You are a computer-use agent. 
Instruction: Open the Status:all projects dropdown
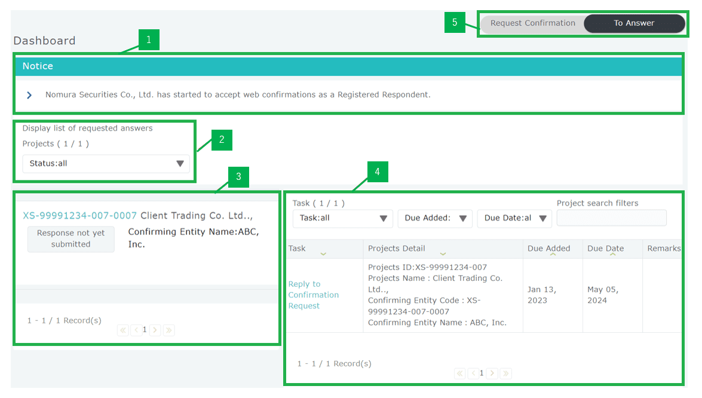[x=106, y=164]
